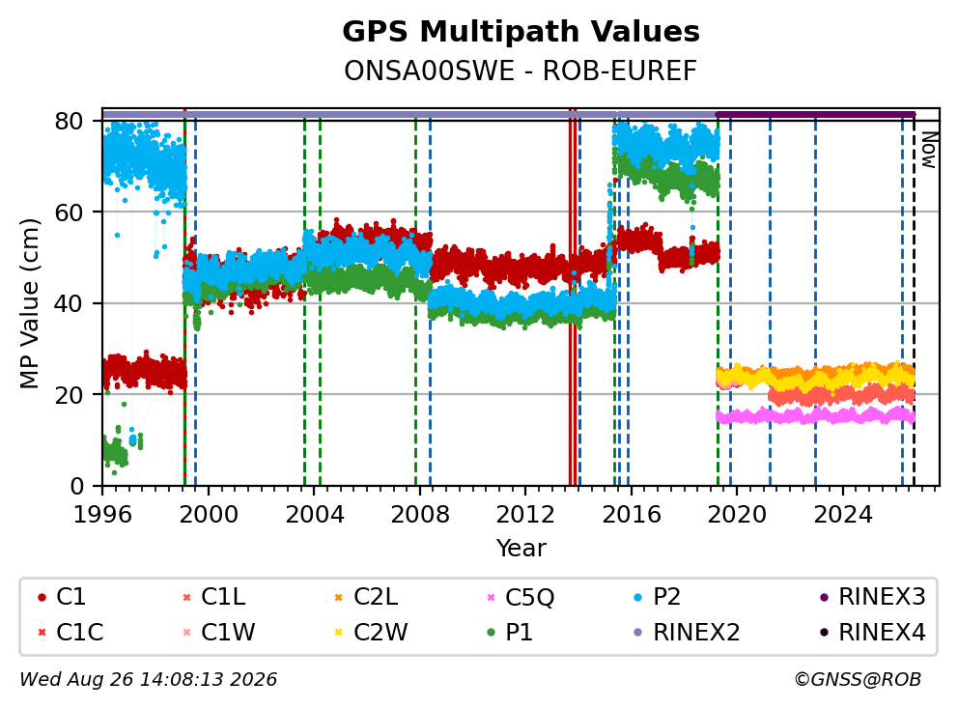Click the GPS Multipath Values title
The image size is (958, 709).
pos(521,31)
